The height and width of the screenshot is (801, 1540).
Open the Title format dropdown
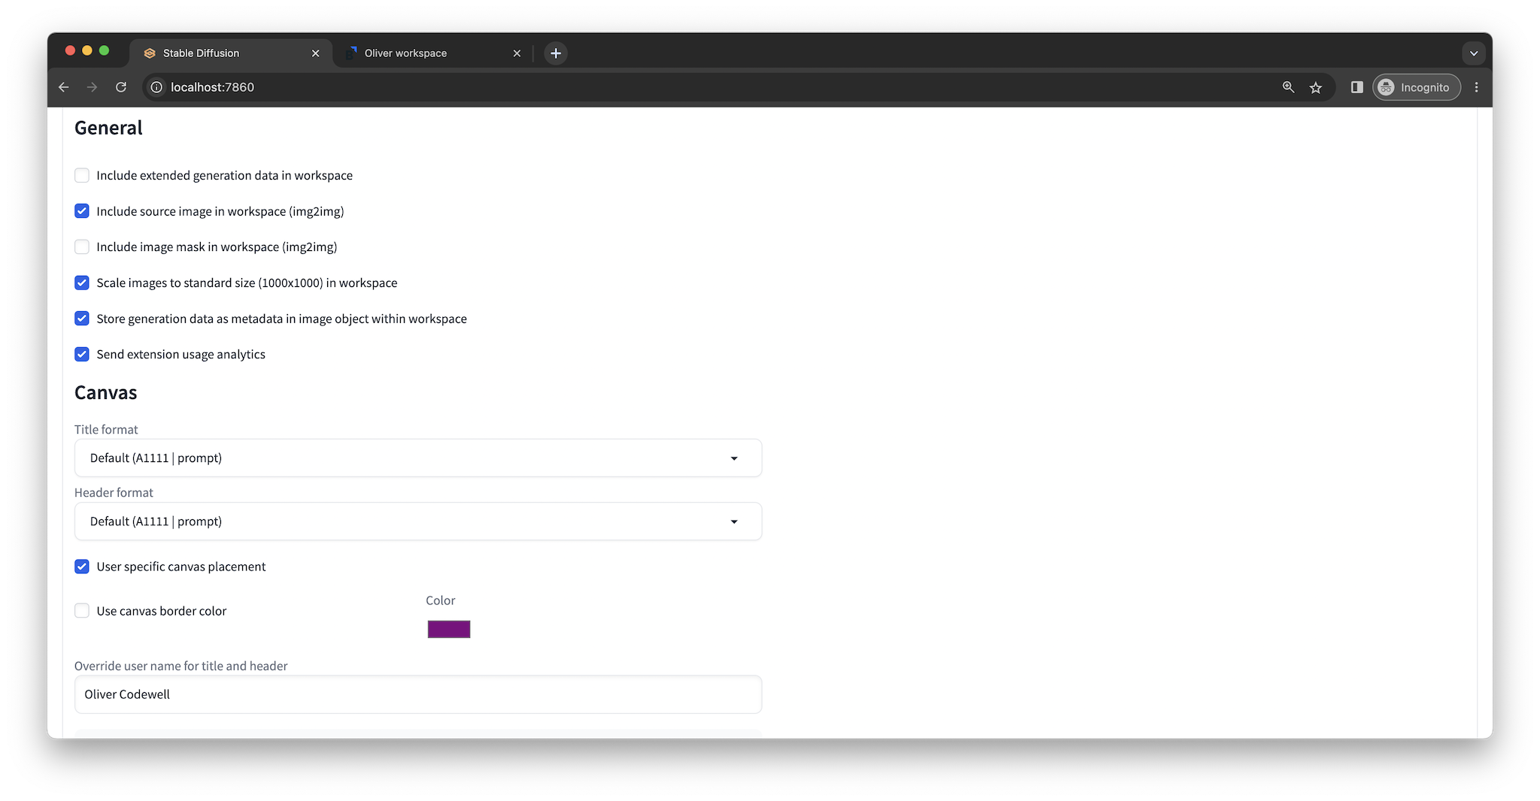tap(417, 458)
